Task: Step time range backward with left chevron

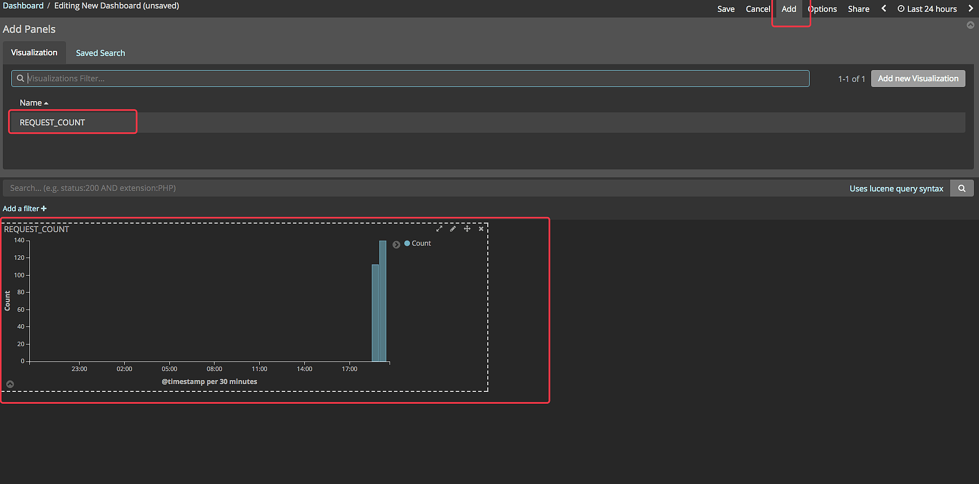Action: pyautogui.click(x=884, y=8)
